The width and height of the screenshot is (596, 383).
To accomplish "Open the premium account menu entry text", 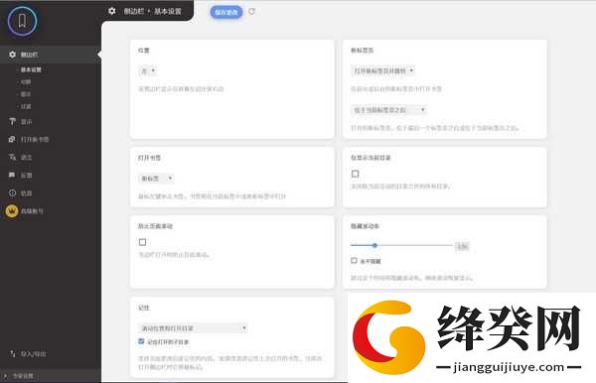I will click(32, 211).
